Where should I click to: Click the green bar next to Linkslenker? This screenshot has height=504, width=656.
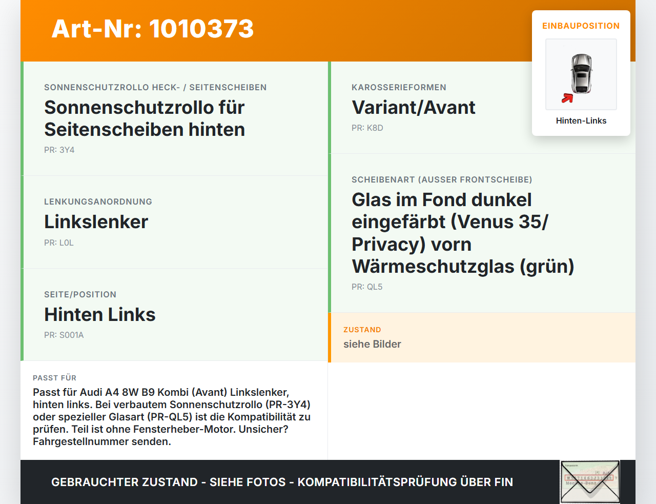(x=22, y=221)
